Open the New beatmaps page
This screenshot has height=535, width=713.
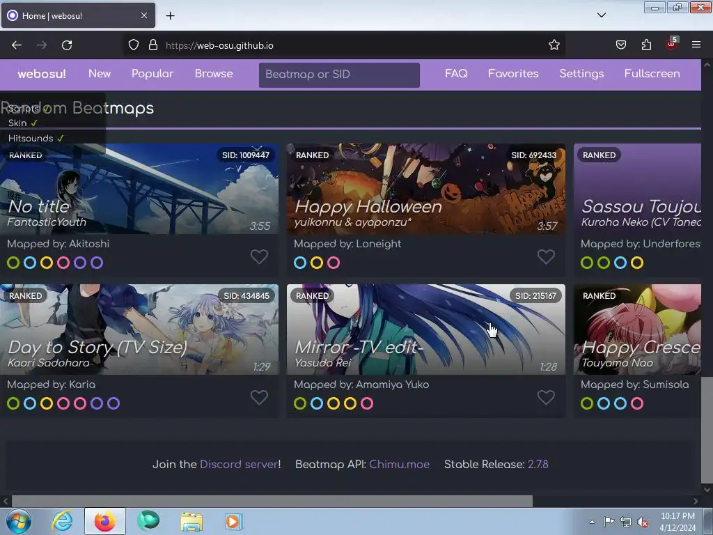[x=100, y=74]
